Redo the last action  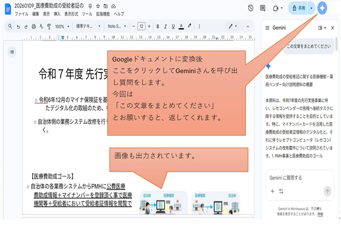[26, 26]
